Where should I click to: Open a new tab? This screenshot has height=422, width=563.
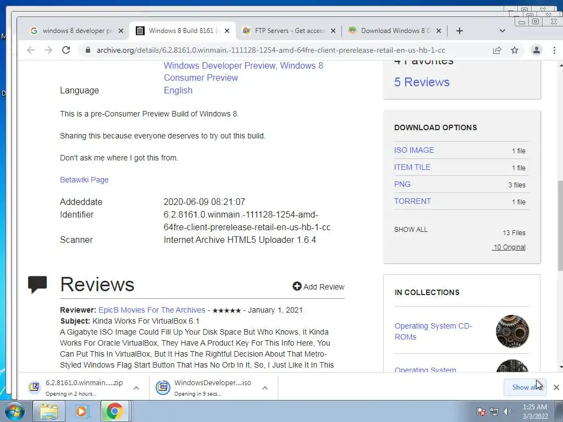[460, 31]
